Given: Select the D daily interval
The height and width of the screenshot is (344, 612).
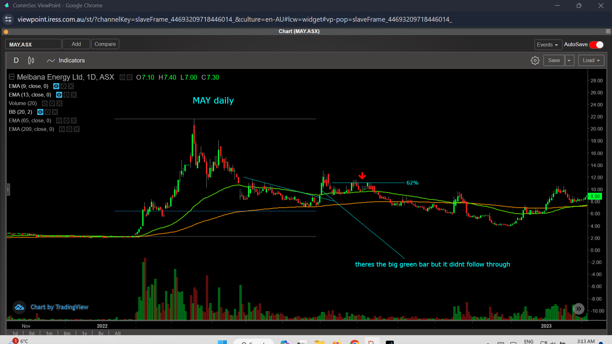Looking at the screenshot, I should [16, 61].
